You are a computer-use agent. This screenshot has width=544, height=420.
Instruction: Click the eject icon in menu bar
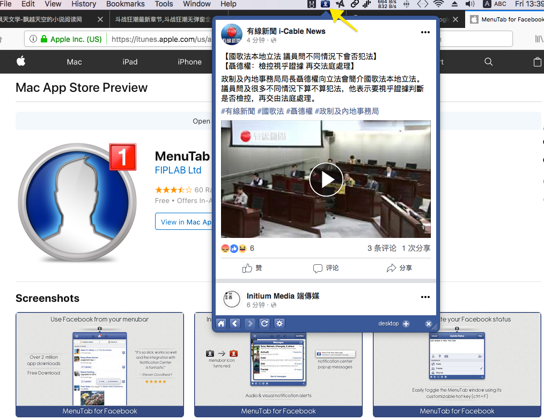(x=454, y=4)
